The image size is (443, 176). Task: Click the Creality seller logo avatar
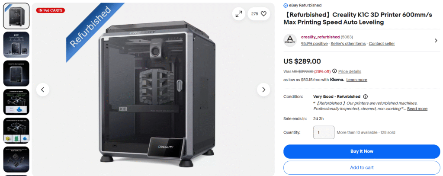290,40
